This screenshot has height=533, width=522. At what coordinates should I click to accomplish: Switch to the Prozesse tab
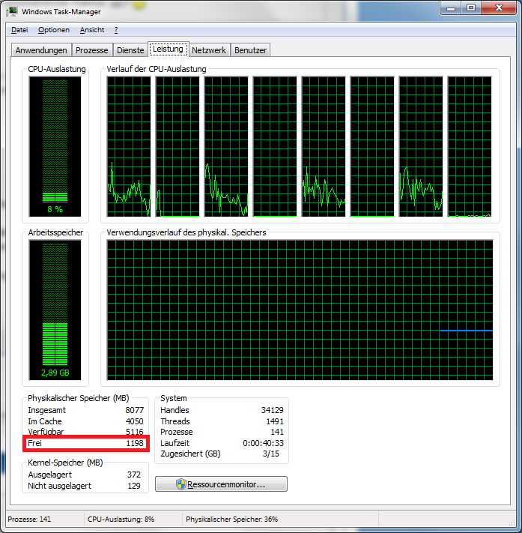tap(91, 50)
